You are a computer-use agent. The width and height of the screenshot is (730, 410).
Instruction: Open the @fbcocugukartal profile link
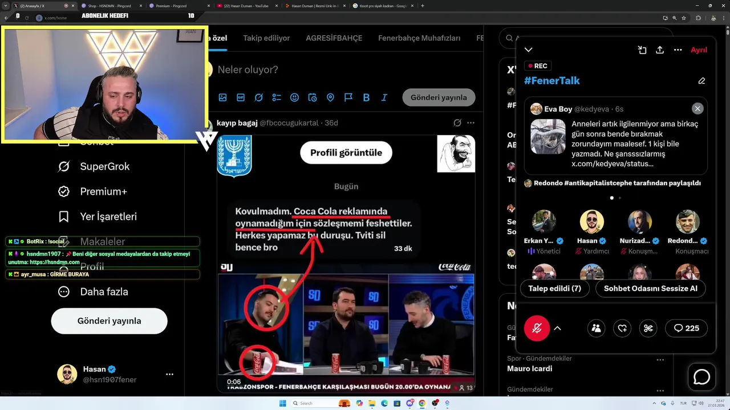289,123
